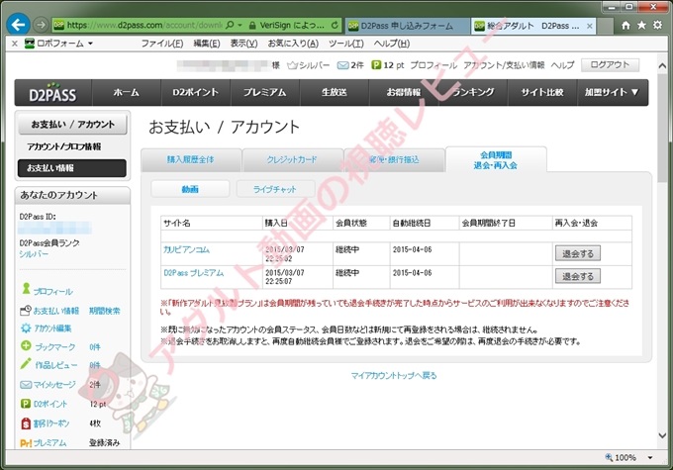The height and width of the screenshot is (470, 673).
Task: Click the page scrollbar up arrow
Action: click(x=662, y=65)
